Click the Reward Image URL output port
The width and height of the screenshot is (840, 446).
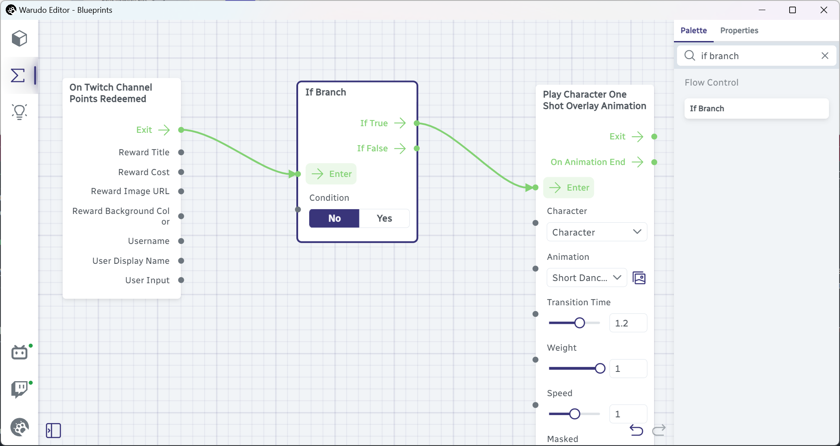pos(181,191)
